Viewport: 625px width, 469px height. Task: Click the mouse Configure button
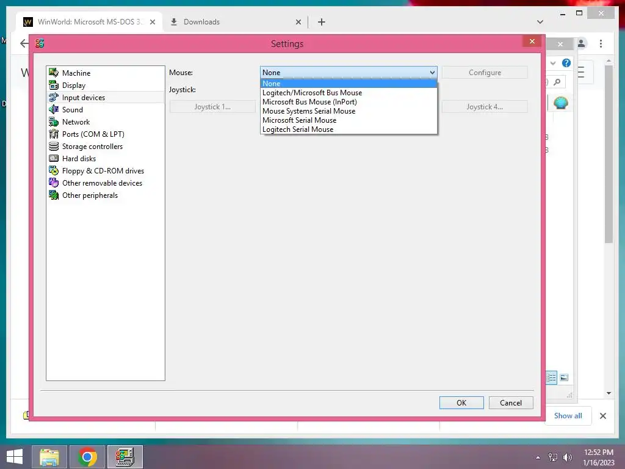485,73
